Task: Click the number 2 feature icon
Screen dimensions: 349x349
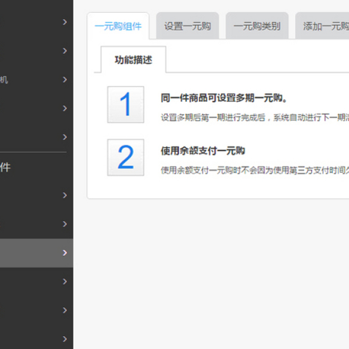Action: tap(126, 157)
